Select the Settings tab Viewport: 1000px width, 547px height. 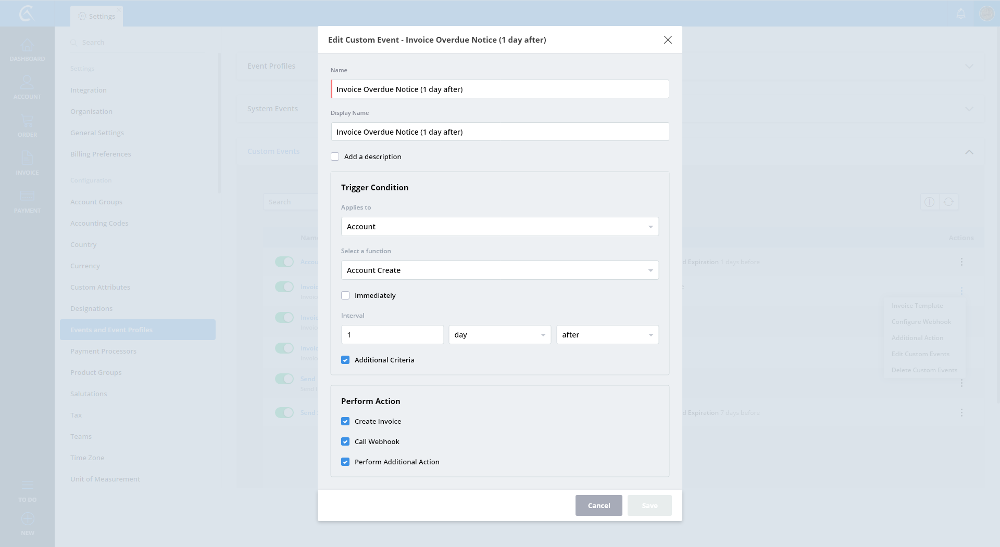tap(97, 16)
